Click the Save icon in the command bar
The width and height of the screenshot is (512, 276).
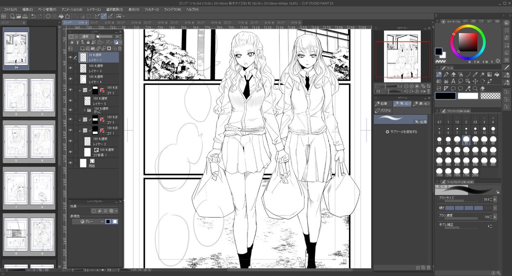click(x=25, y=16)
